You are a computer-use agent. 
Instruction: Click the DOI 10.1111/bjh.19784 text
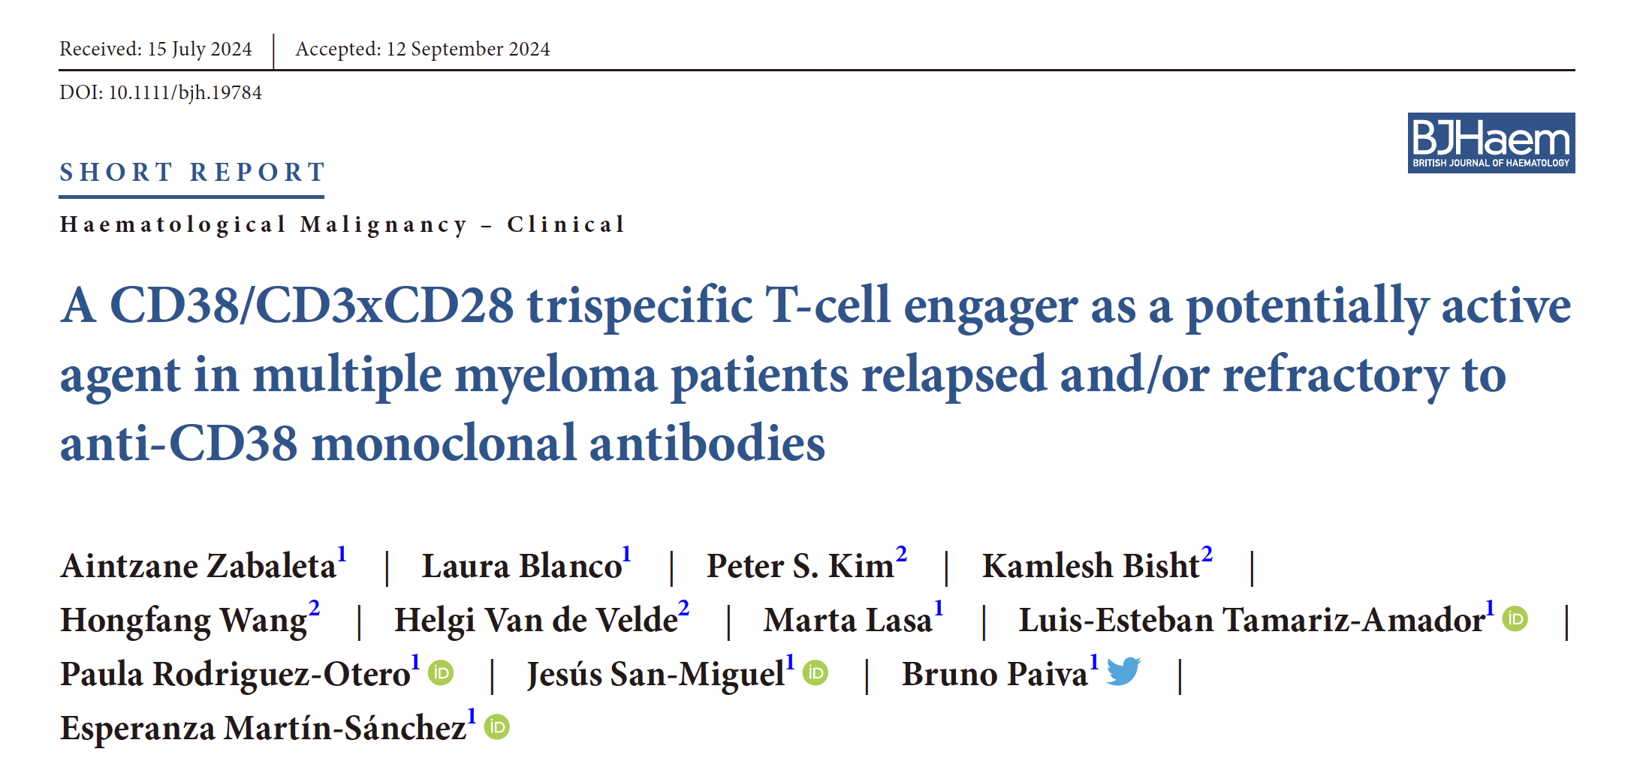(161, 93)
